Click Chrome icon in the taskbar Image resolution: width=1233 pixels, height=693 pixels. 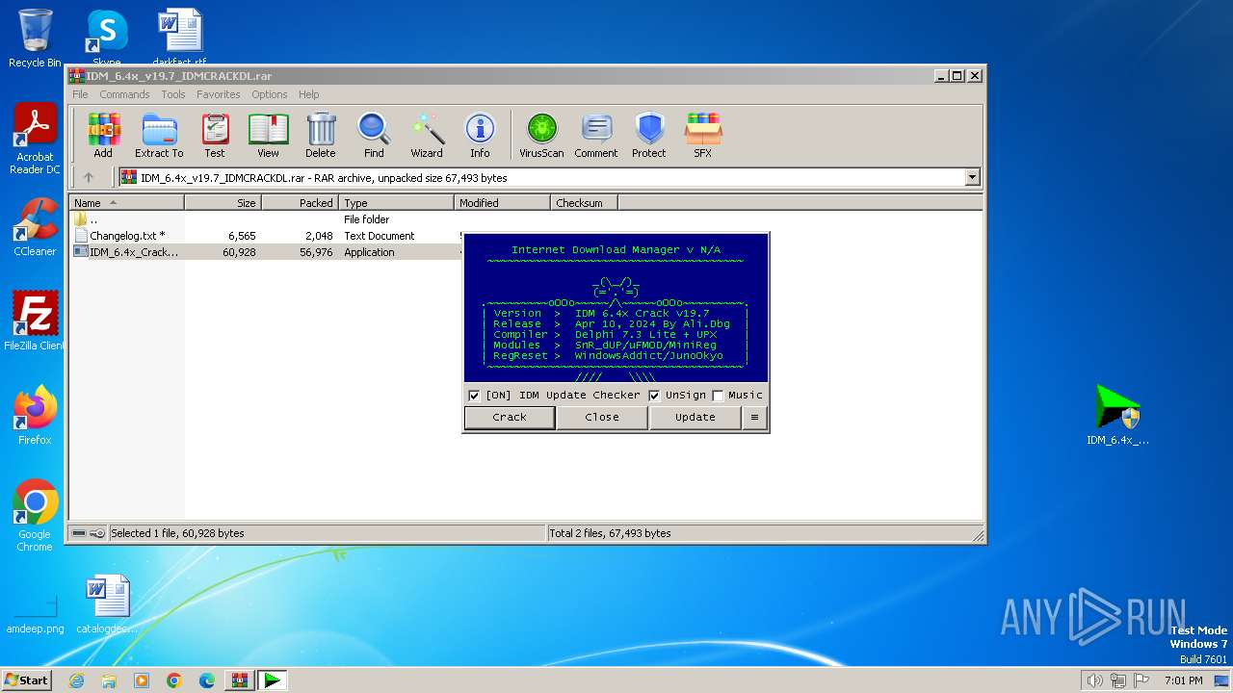(x=174, y=680)
